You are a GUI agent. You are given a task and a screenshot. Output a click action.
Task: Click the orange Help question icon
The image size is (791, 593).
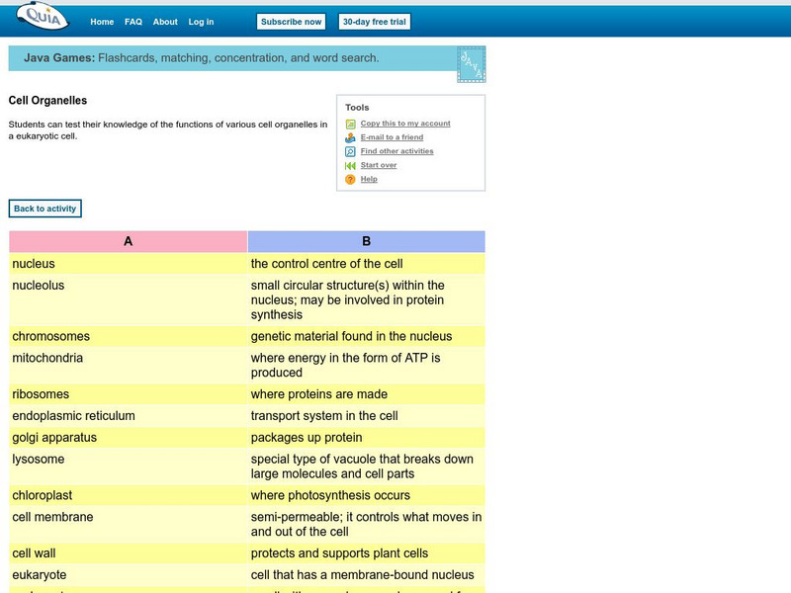click(350, 180)
